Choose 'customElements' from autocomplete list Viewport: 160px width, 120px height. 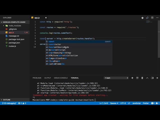tap(79, 64)
